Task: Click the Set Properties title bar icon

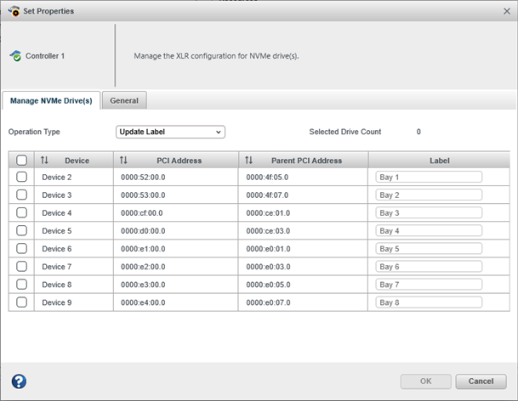Action: pyautogui.click(x=14, y=11)
